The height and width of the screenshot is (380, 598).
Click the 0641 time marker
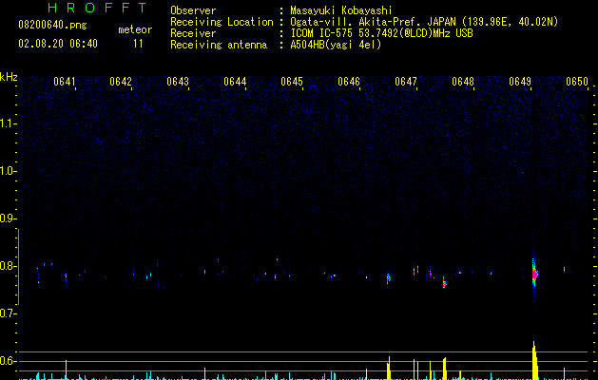click(65, 82)
